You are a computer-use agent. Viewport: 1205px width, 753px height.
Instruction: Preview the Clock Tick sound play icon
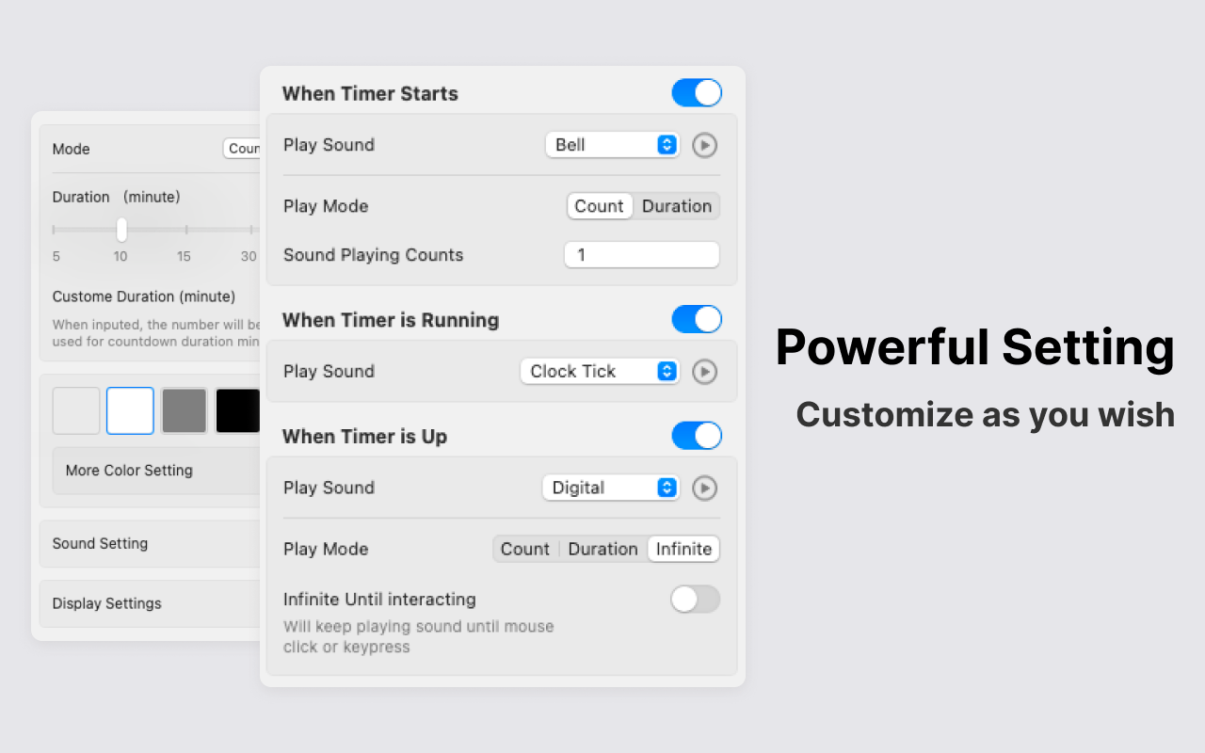pyautogui.click(x=704, y=372)
